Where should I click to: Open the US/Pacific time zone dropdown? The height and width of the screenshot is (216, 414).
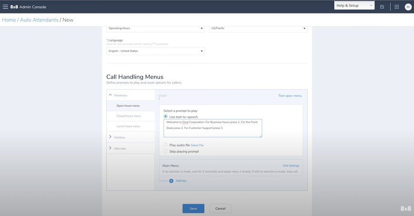(x=258, y=29)
